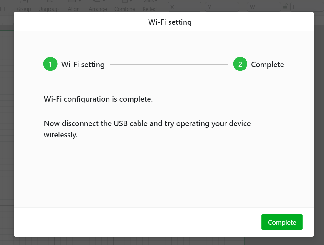Screen dimensions: 324x245
Task: Click the Wi-Fi setting dialog title
Action: [170, 22]
